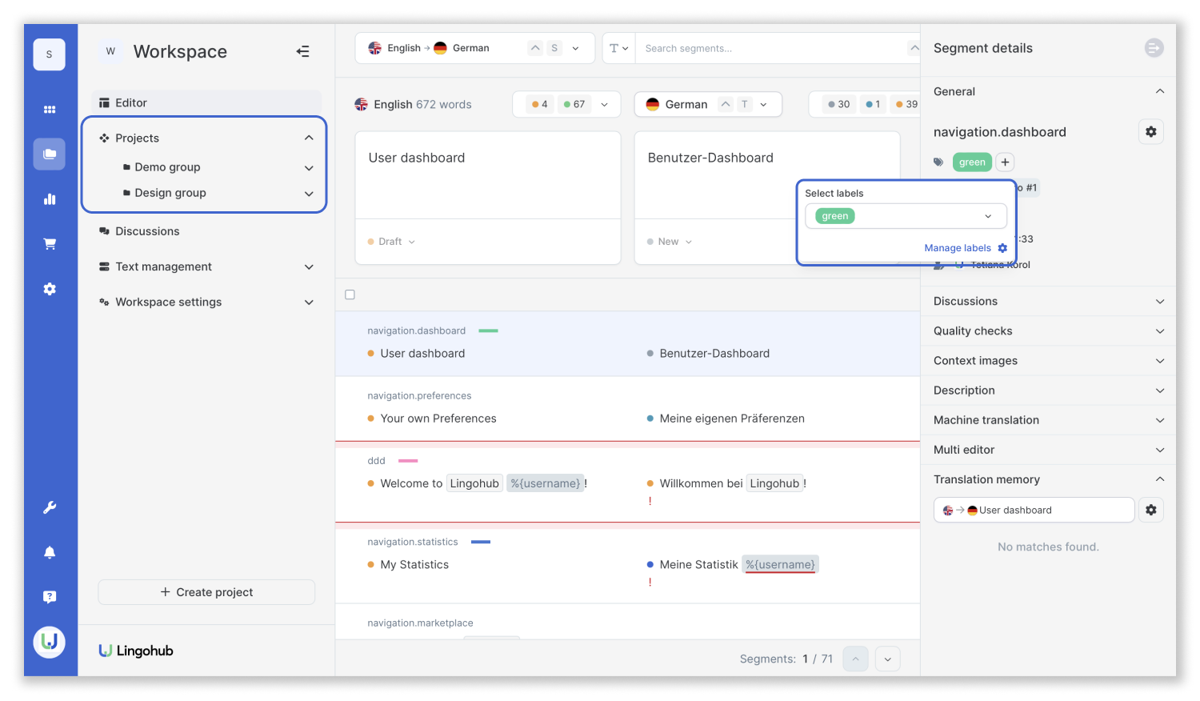1200x701 pixels.
Task: Open the Manage labels link
Action: (958, 248)
